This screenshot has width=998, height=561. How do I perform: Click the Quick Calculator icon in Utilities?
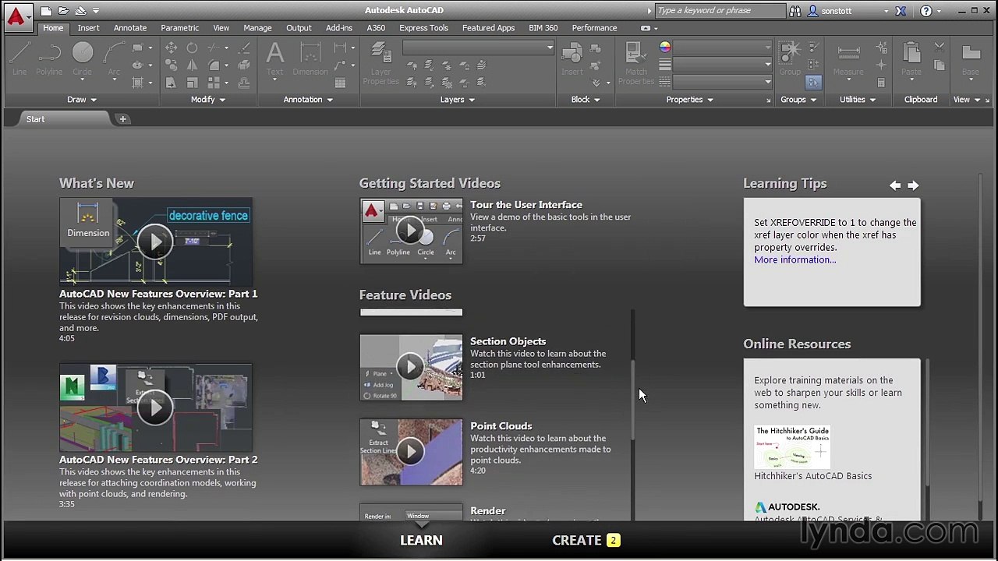point(882,83)
